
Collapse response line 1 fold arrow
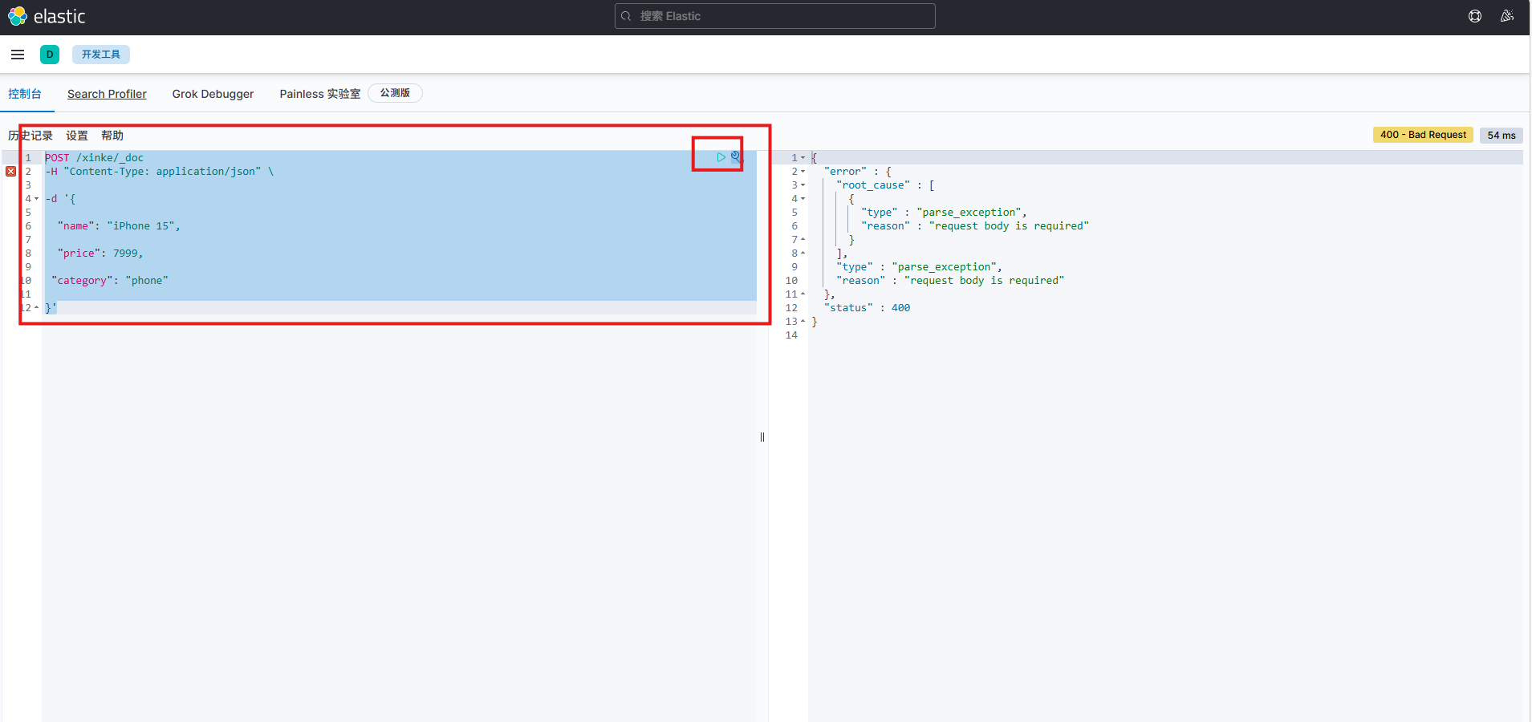(803, 158)
